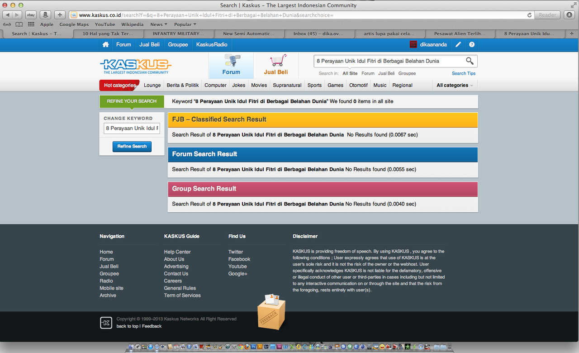Reload page using address bar refresh icon
Screen dimensions: 579x353
click(x=529, y=15)
